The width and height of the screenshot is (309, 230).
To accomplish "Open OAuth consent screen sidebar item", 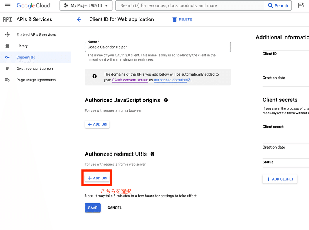I will point(34,69).
